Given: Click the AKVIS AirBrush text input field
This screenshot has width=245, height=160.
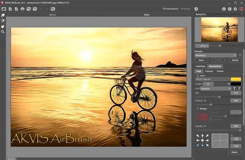Looking at the screenshot, I should 212,79.
